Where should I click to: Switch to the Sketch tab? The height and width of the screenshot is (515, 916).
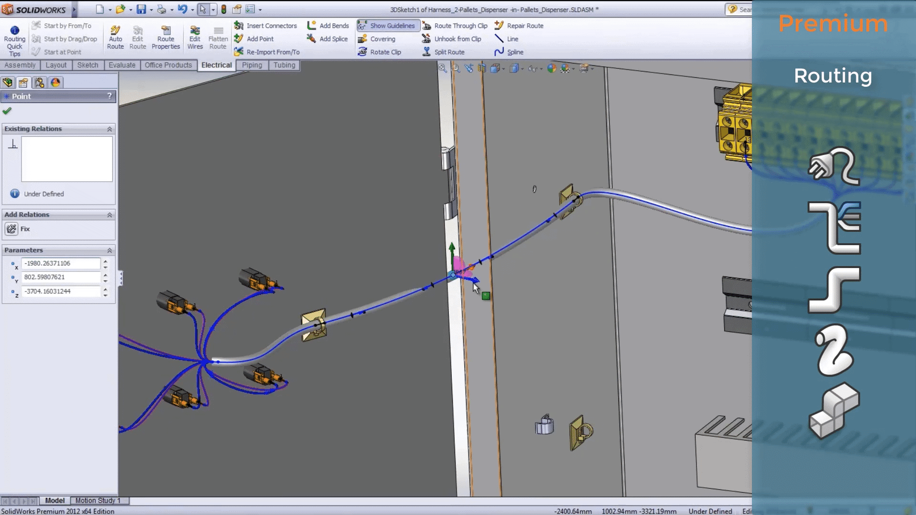88,65
